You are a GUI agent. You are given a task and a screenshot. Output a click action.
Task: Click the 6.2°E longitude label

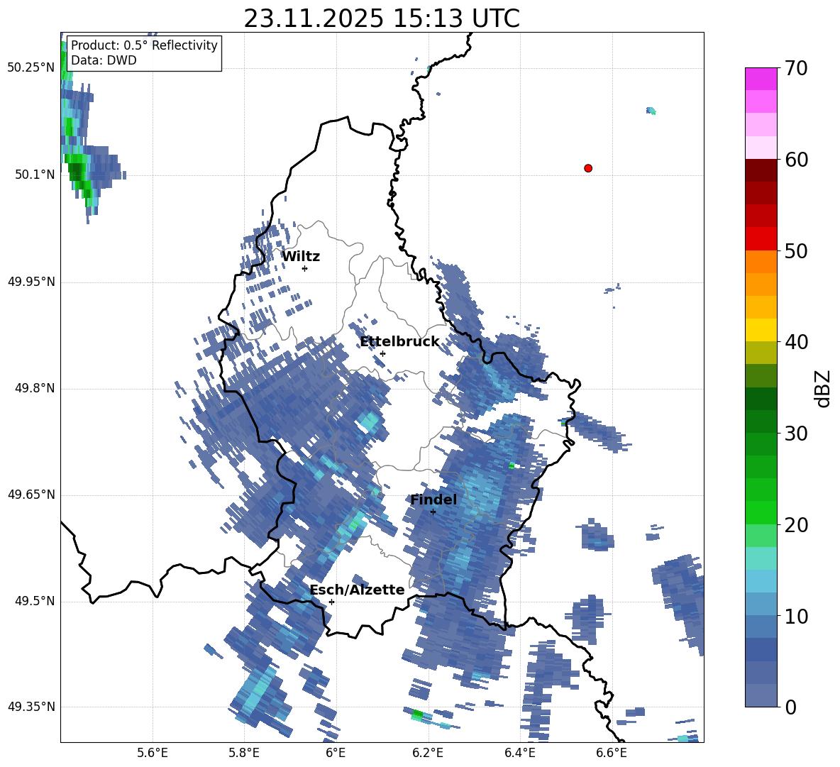pyautogui.click(x=428, y=753)
